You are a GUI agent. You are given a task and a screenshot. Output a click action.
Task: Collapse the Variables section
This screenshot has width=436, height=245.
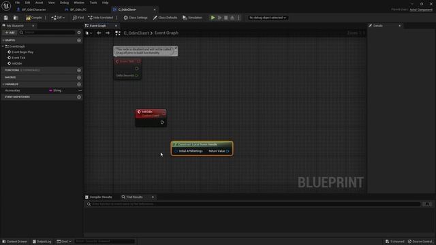click(x=3, y=84)
